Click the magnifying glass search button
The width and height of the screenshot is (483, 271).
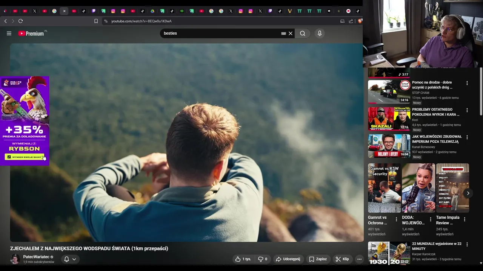click(303, 33)
